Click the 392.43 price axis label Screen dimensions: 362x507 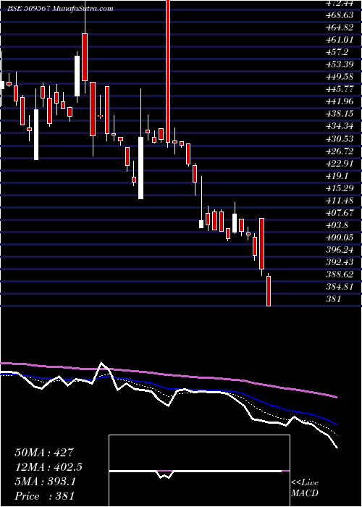coord(338,262)
